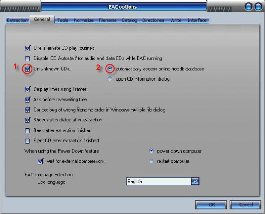Select automatically access online freedb database
This screenshot has width=265, height=214.
coord(110,69)
